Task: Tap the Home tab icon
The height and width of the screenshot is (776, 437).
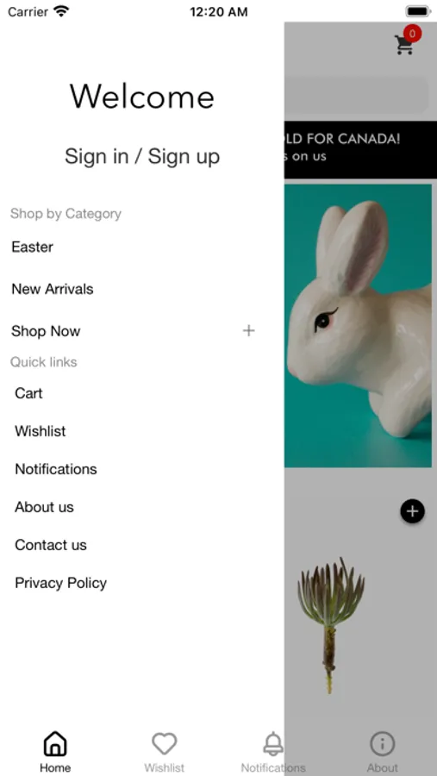Action: (55, 744)
